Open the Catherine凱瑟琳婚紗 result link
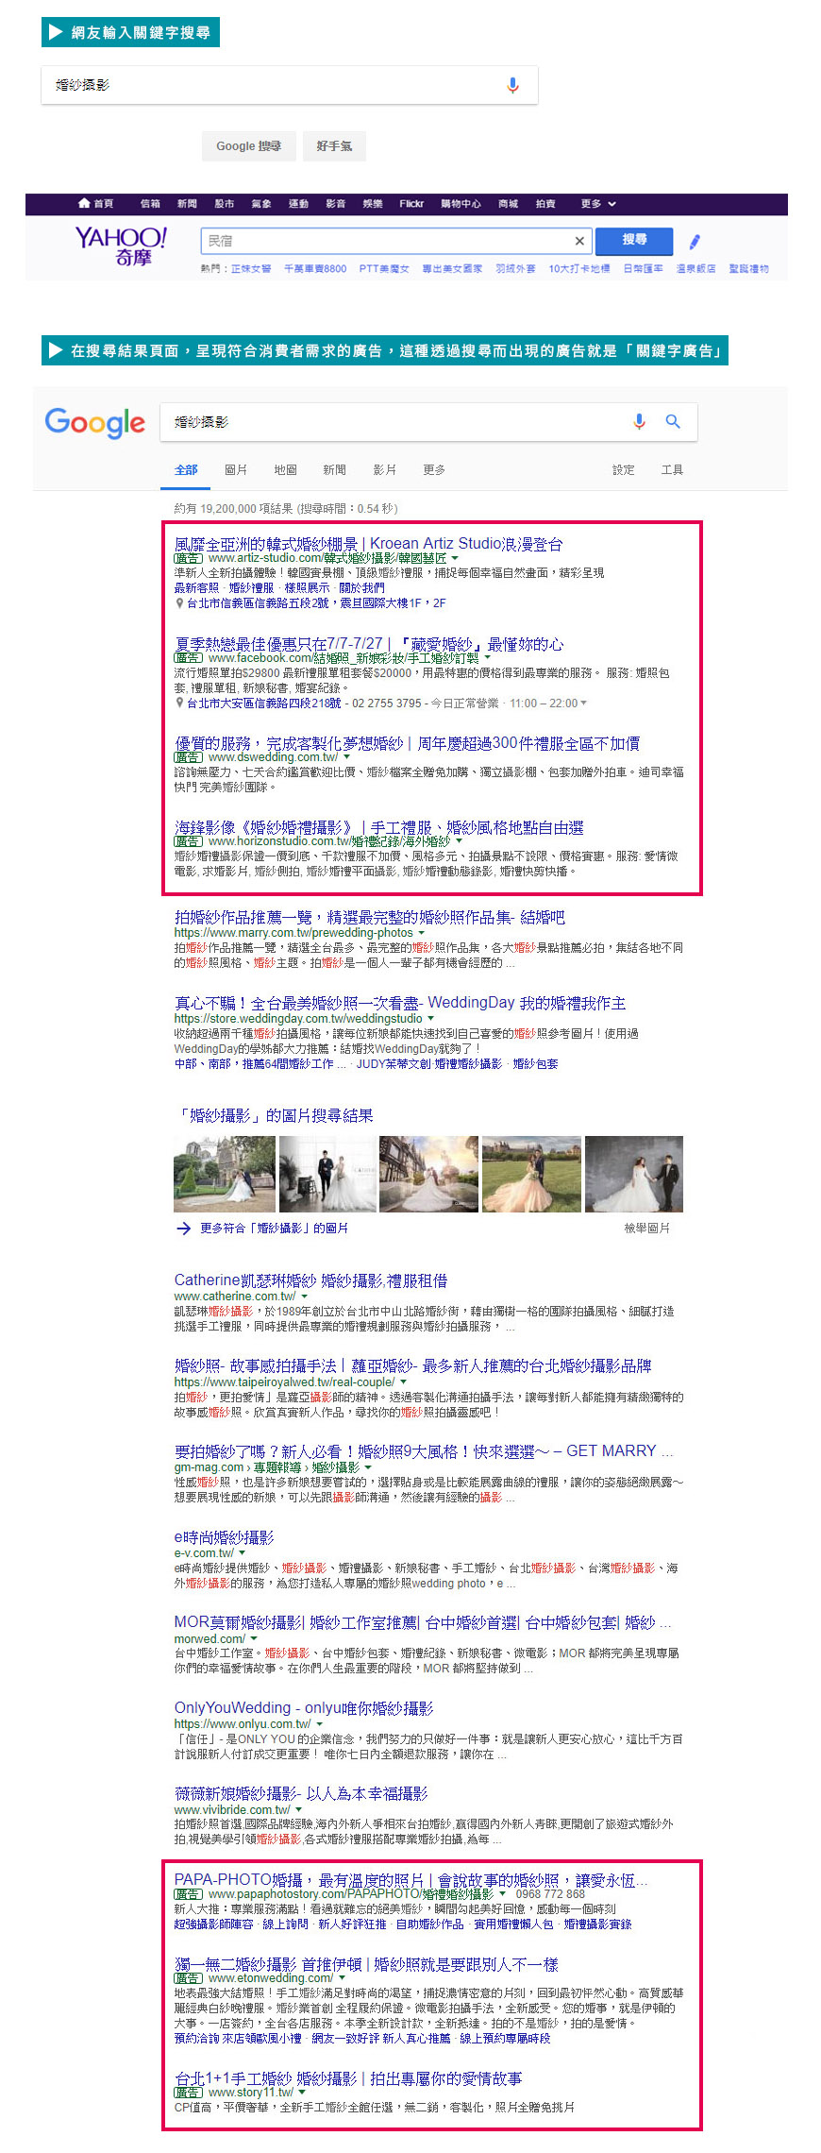 tap(310, 1280)
